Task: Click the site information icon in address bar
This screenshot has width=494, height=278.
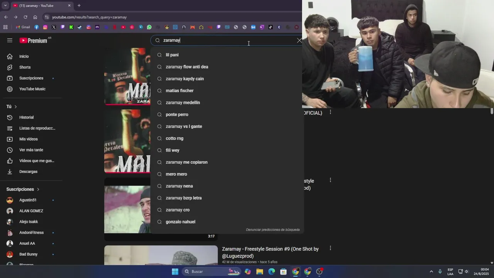Action: pos(47,17)
